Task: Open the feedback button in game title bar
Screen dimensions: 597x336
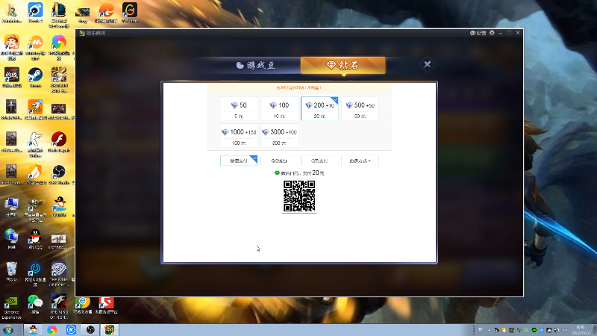Action: [478, 33]
